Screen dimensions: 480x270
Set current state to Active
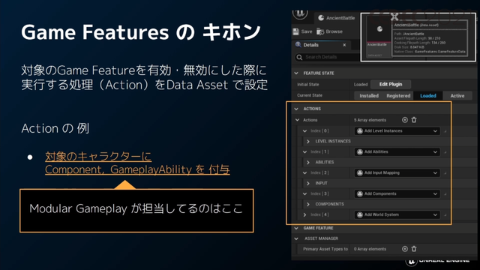(457, 96)
